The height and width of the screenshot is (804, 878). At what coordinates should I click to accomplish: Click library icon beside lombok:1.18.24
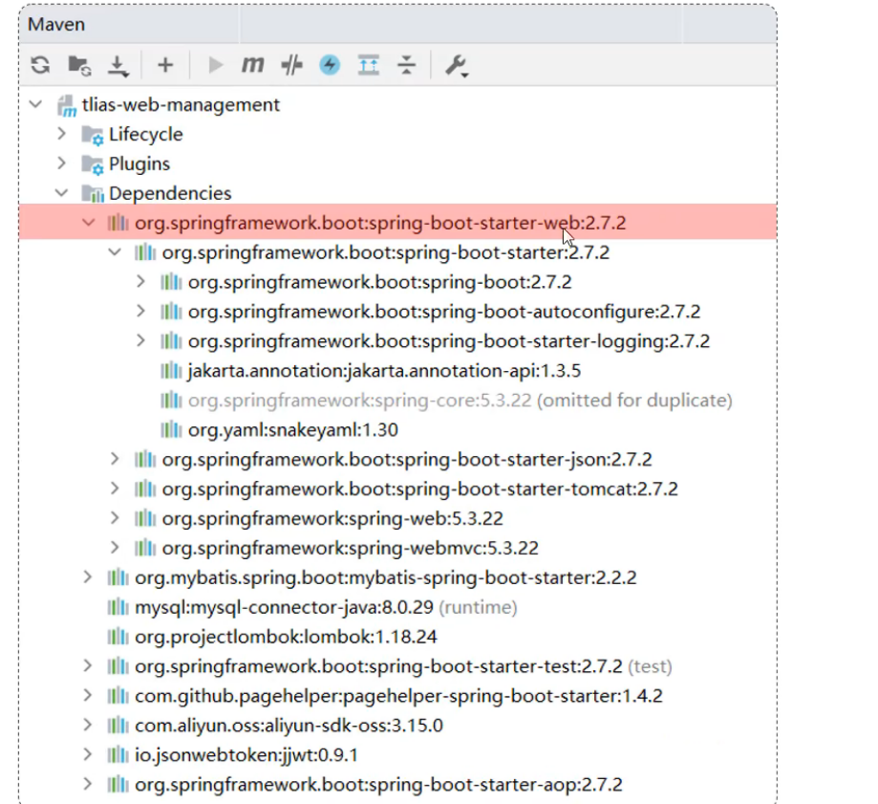coord(118,637)
